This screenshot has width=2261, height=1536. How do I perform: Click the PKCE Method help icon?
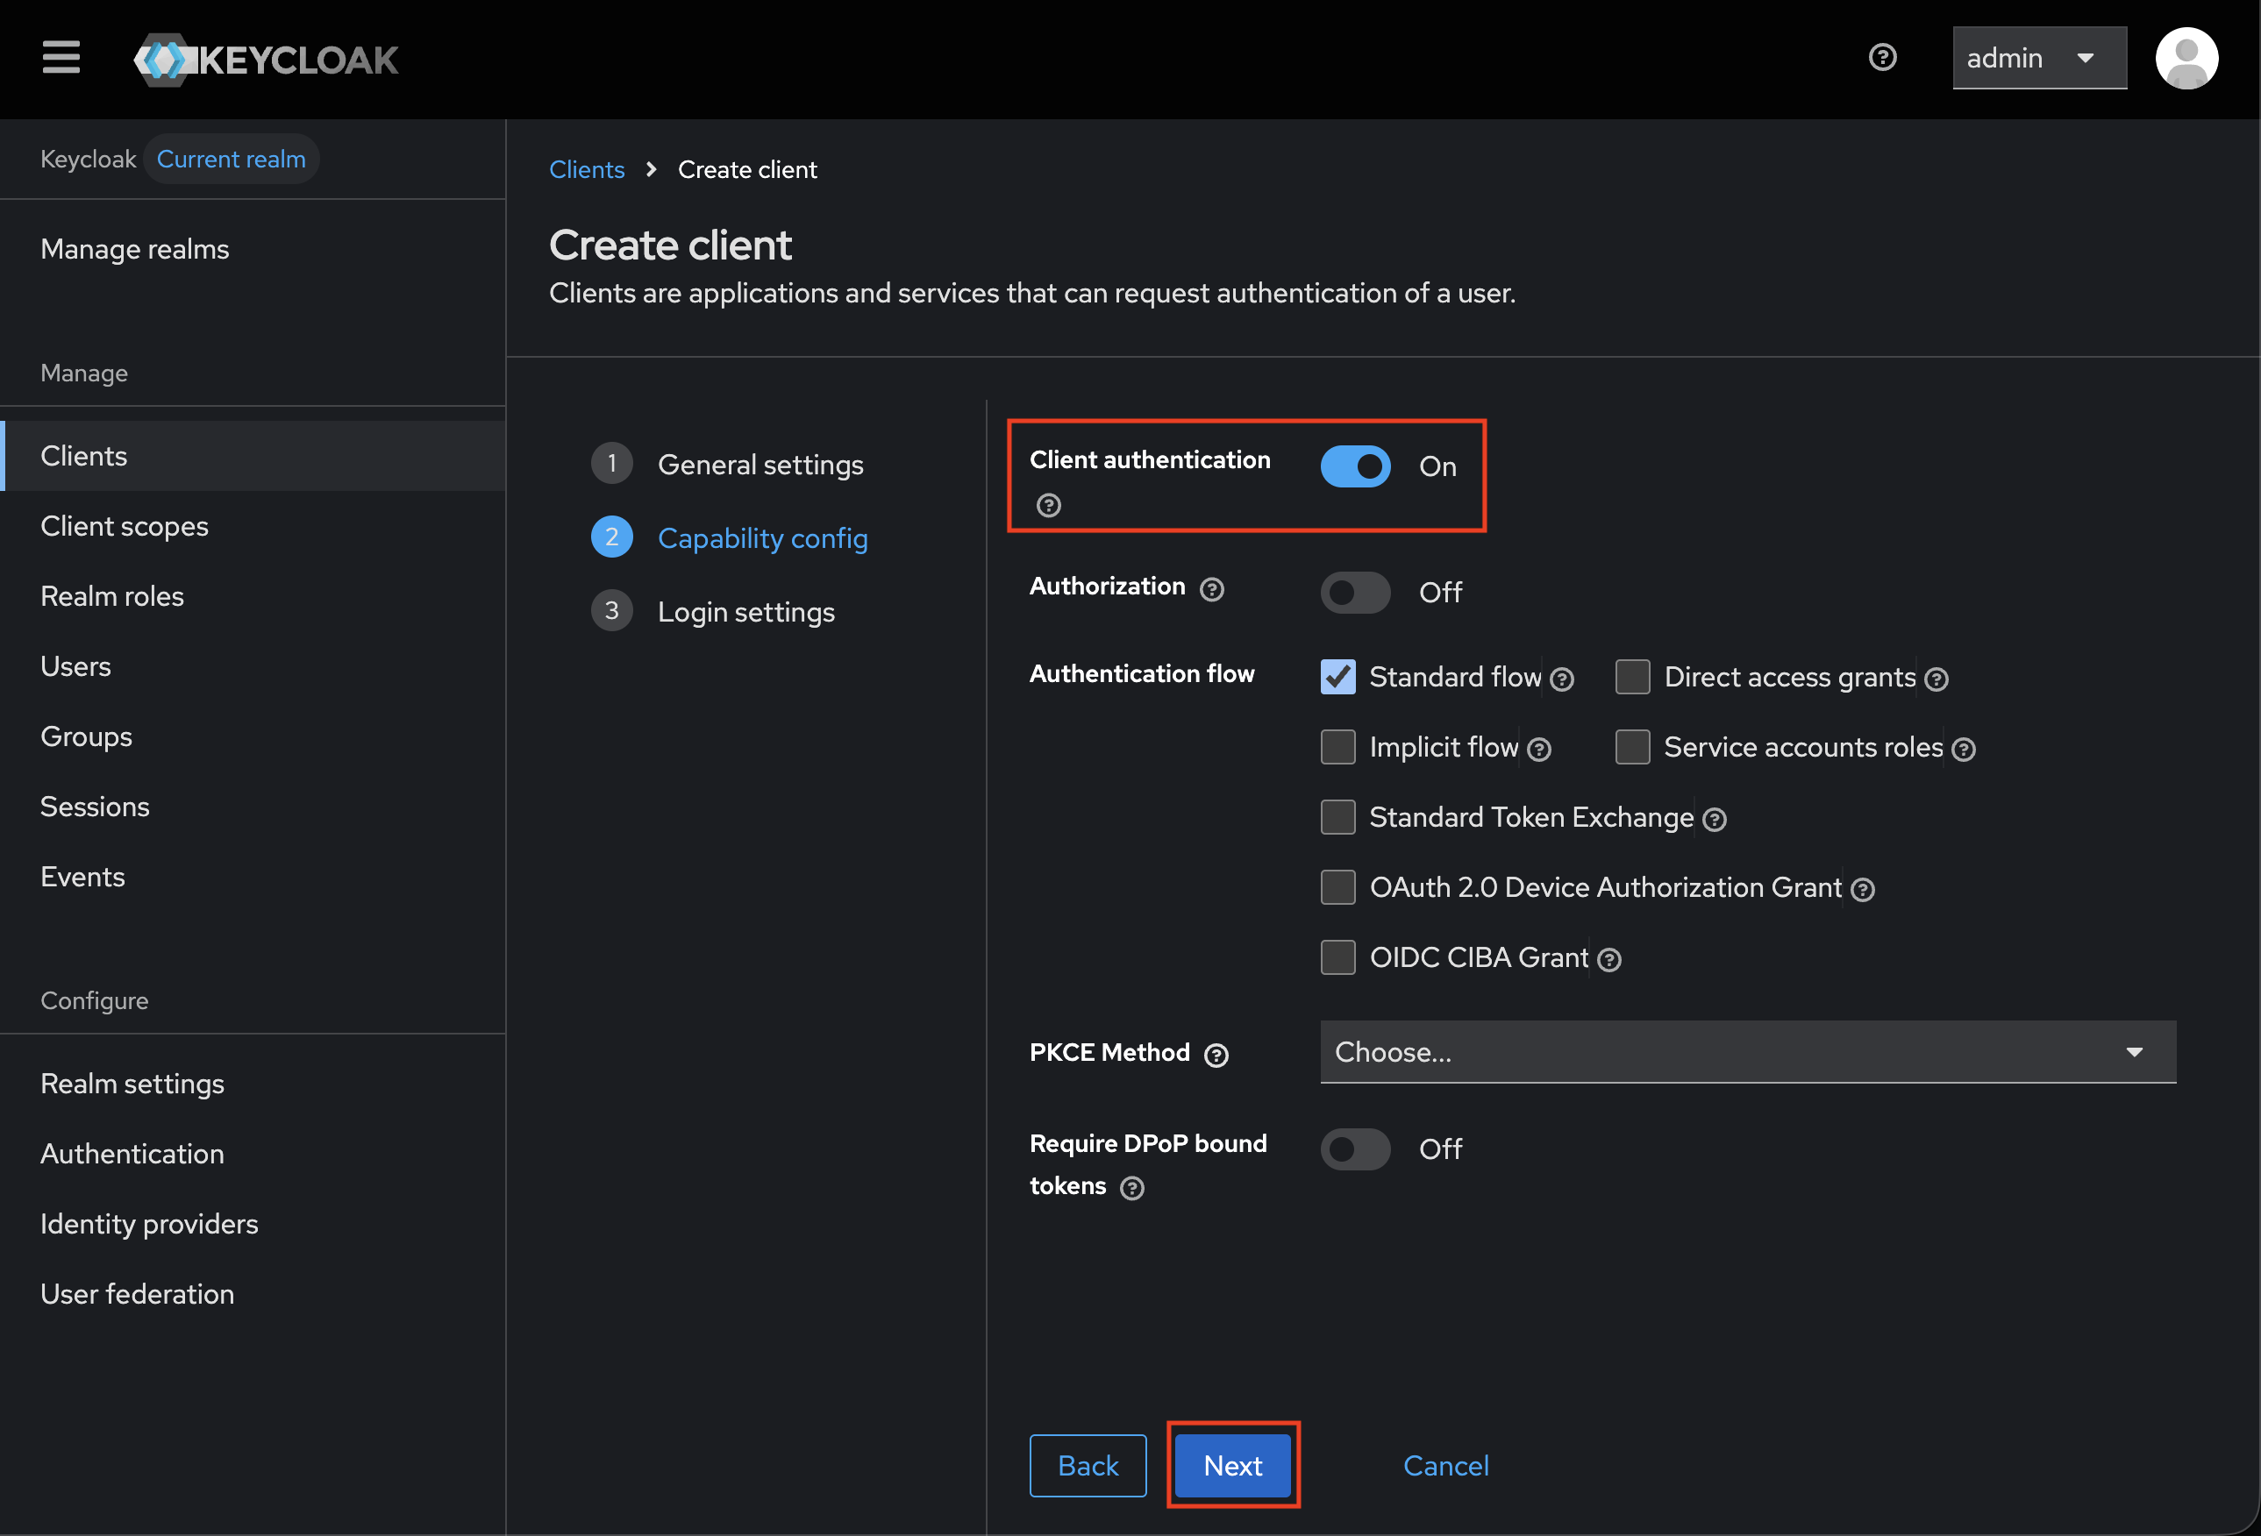coord(1216,1055)
